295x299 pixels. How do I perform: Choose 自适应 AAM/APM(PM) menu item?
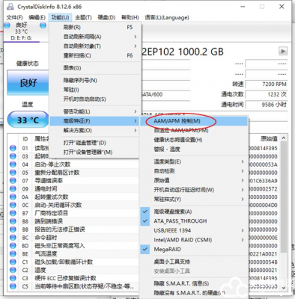[x=194, y=130]
